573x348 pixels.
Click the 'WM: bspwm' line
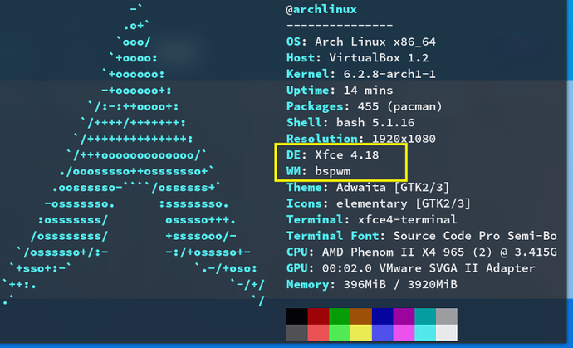coord(318,171)
